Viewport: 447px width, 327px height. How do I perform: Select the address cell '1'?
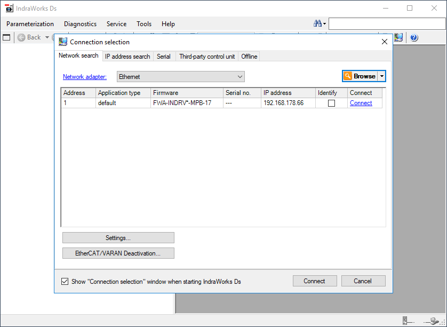click(78, 103)
